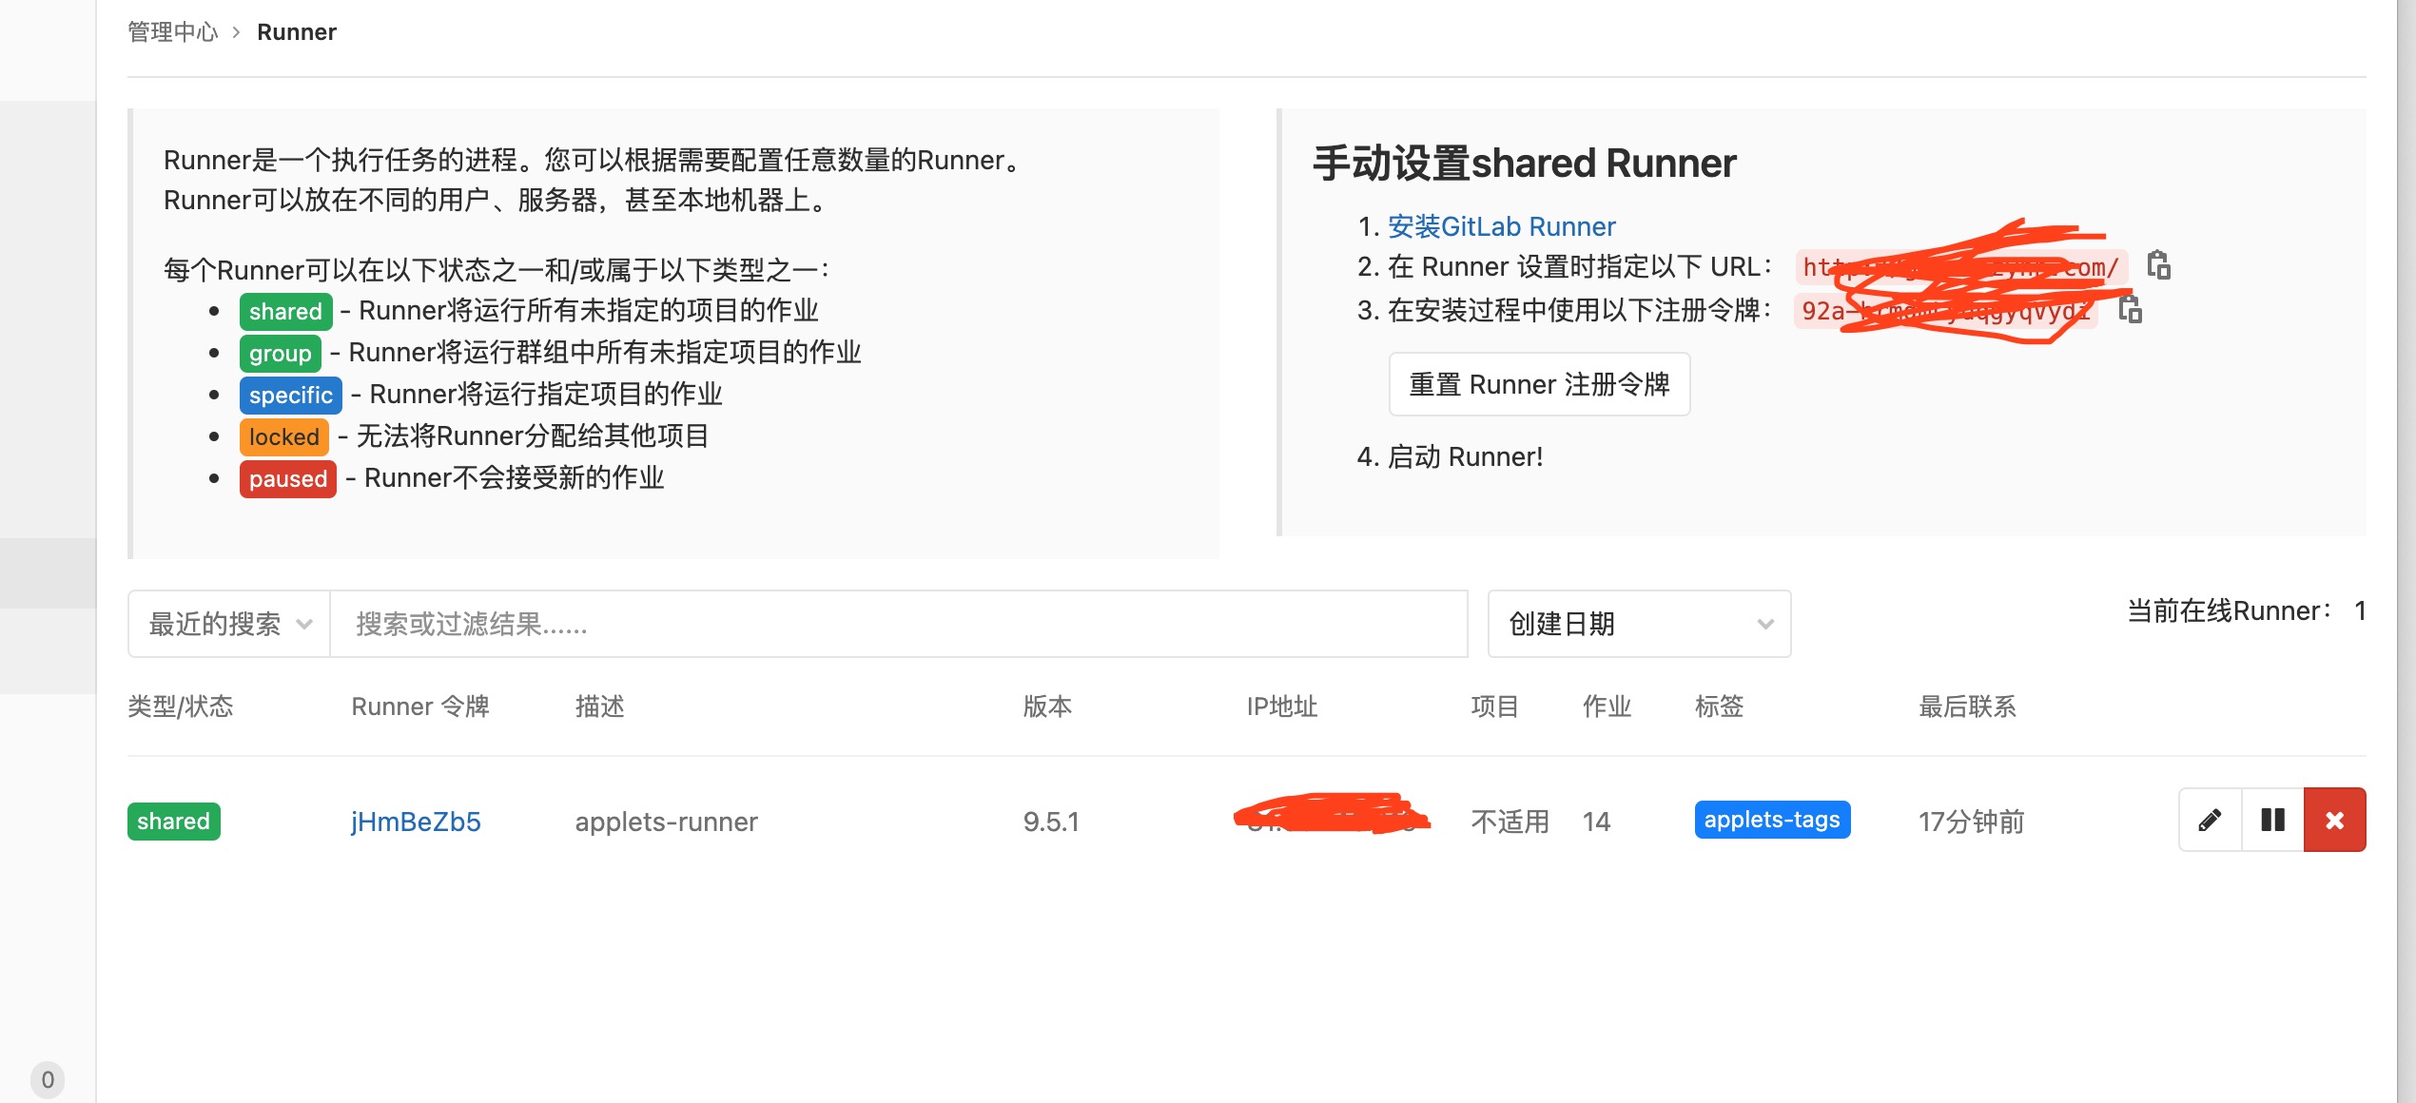Image resolution: width=2416 pixels, height=1103 pixels.
Task: Click the pencil edit icon for applets-runner
Action: tap(2210, 820)
